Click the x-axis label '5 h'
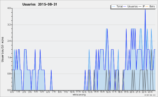This screenshot has width=158, height=97. point(42,92)
